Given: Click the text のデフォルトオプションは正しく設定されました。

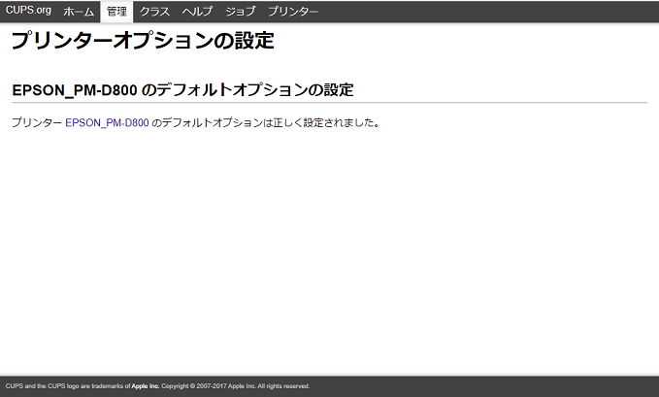Looking at the screenshot, I should tap(266, 123).
